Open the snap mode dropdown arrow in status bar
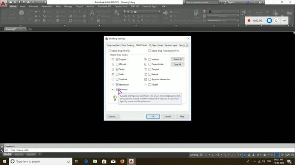Viewport: 295px width, 165px height. click(209, 155)
